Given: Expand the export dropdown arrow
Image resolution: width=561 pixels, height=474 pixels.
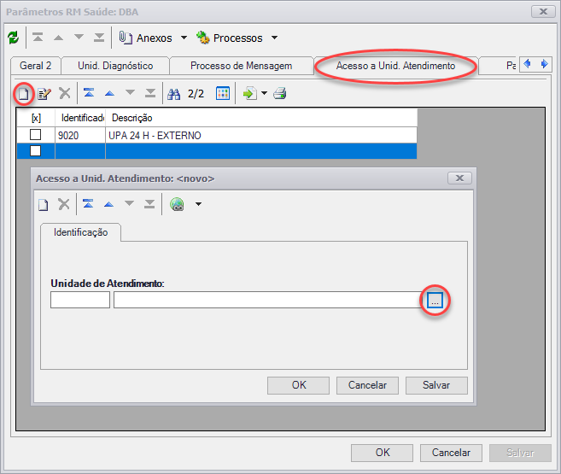Looking at the screenshot, I should (x=264, y=93).
